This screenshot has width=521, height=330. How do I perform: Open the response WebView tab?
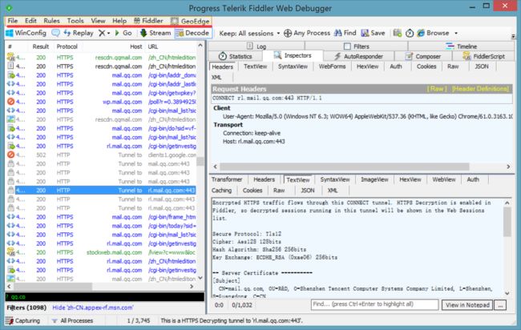444,179
